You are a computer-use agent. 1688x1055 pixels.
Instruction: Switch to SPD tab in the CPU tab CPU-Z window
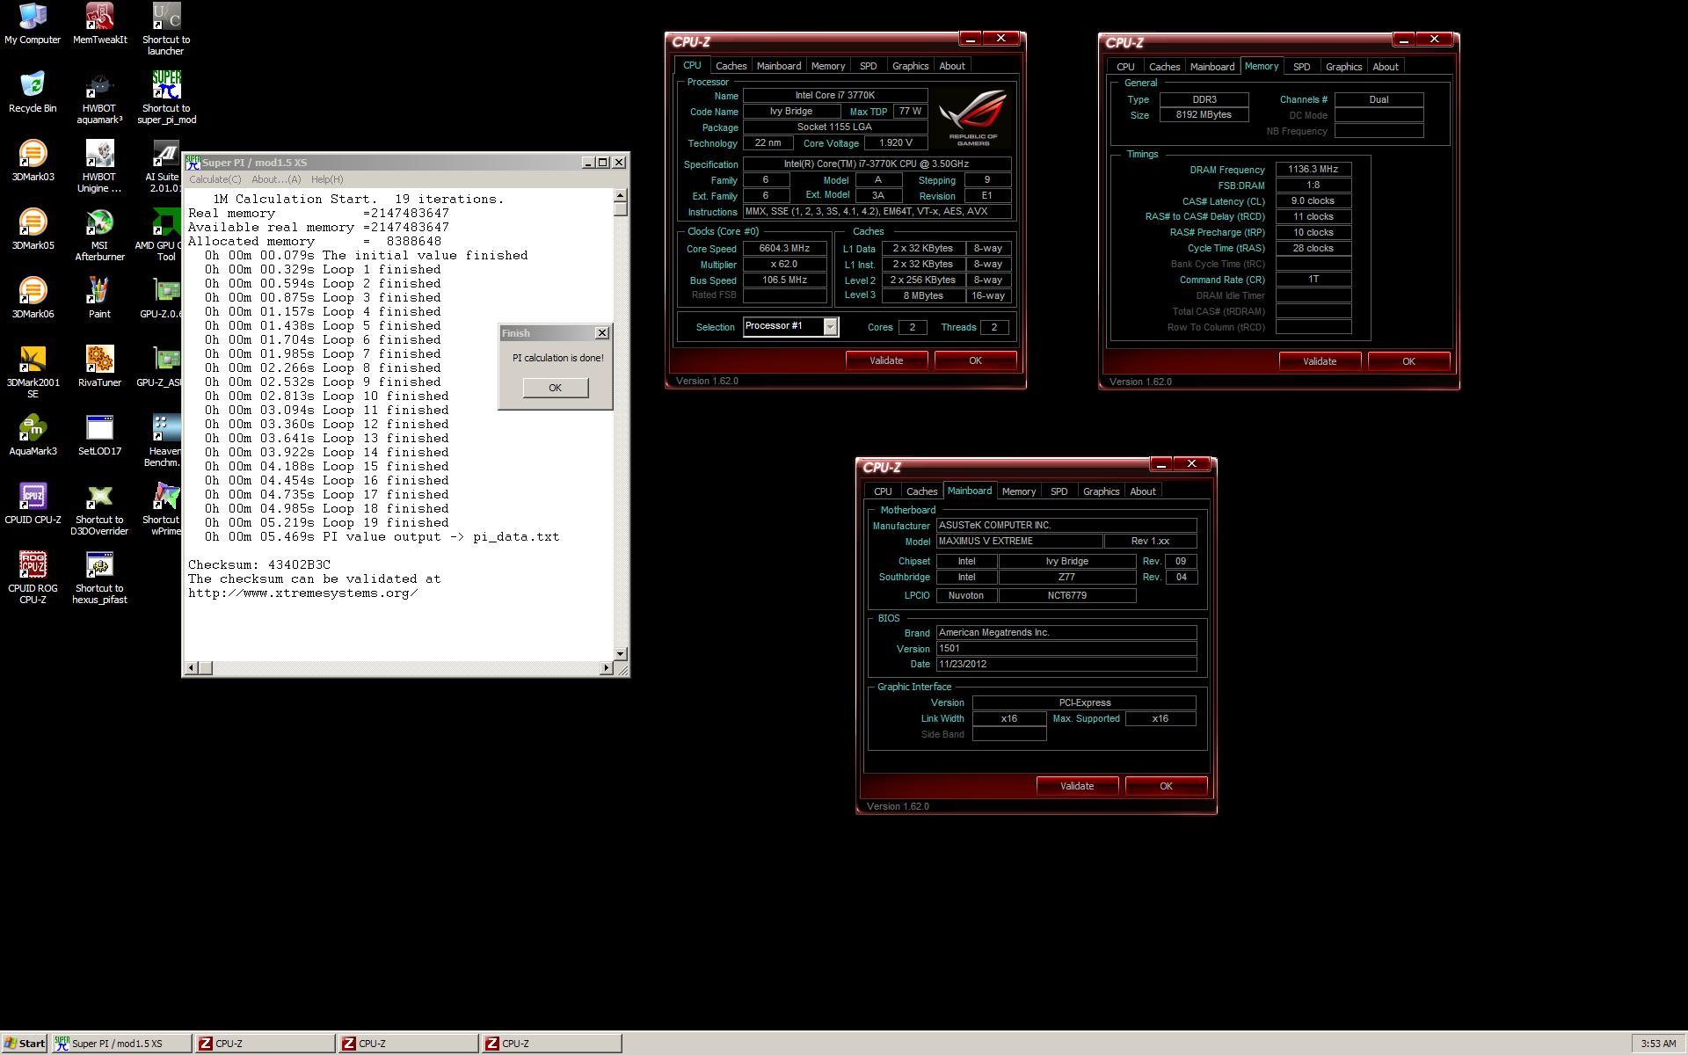(x=868, y=66)
